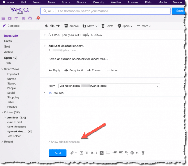
Task: Toggle the unread dot beside the message subject
Action: (45, 35)
